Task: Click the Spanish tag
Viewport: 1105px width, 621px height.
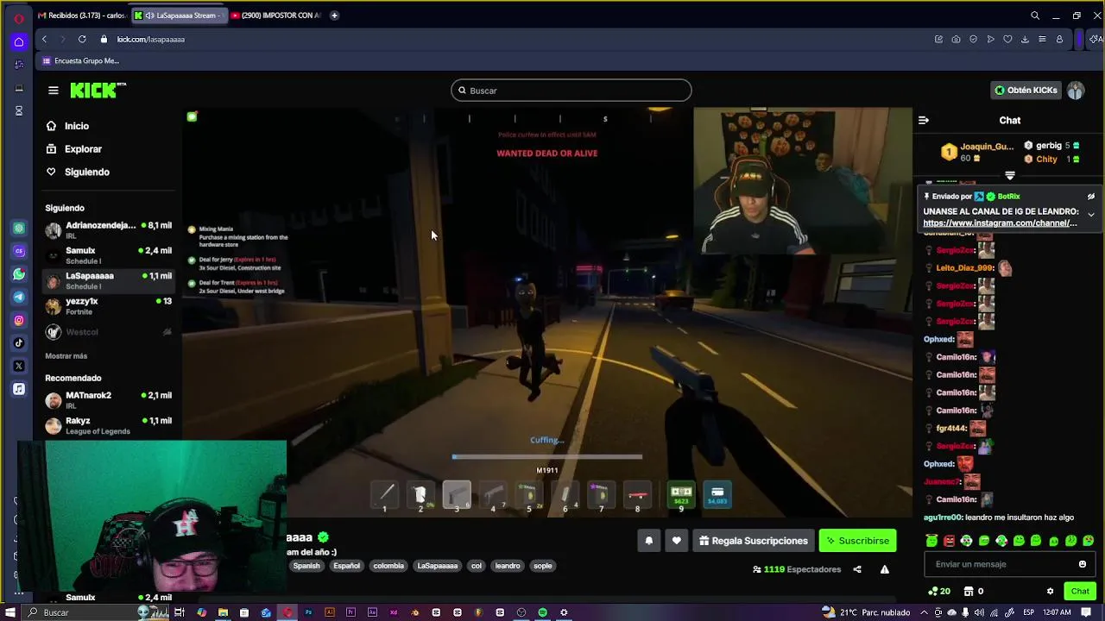Action: coord(306,566)
